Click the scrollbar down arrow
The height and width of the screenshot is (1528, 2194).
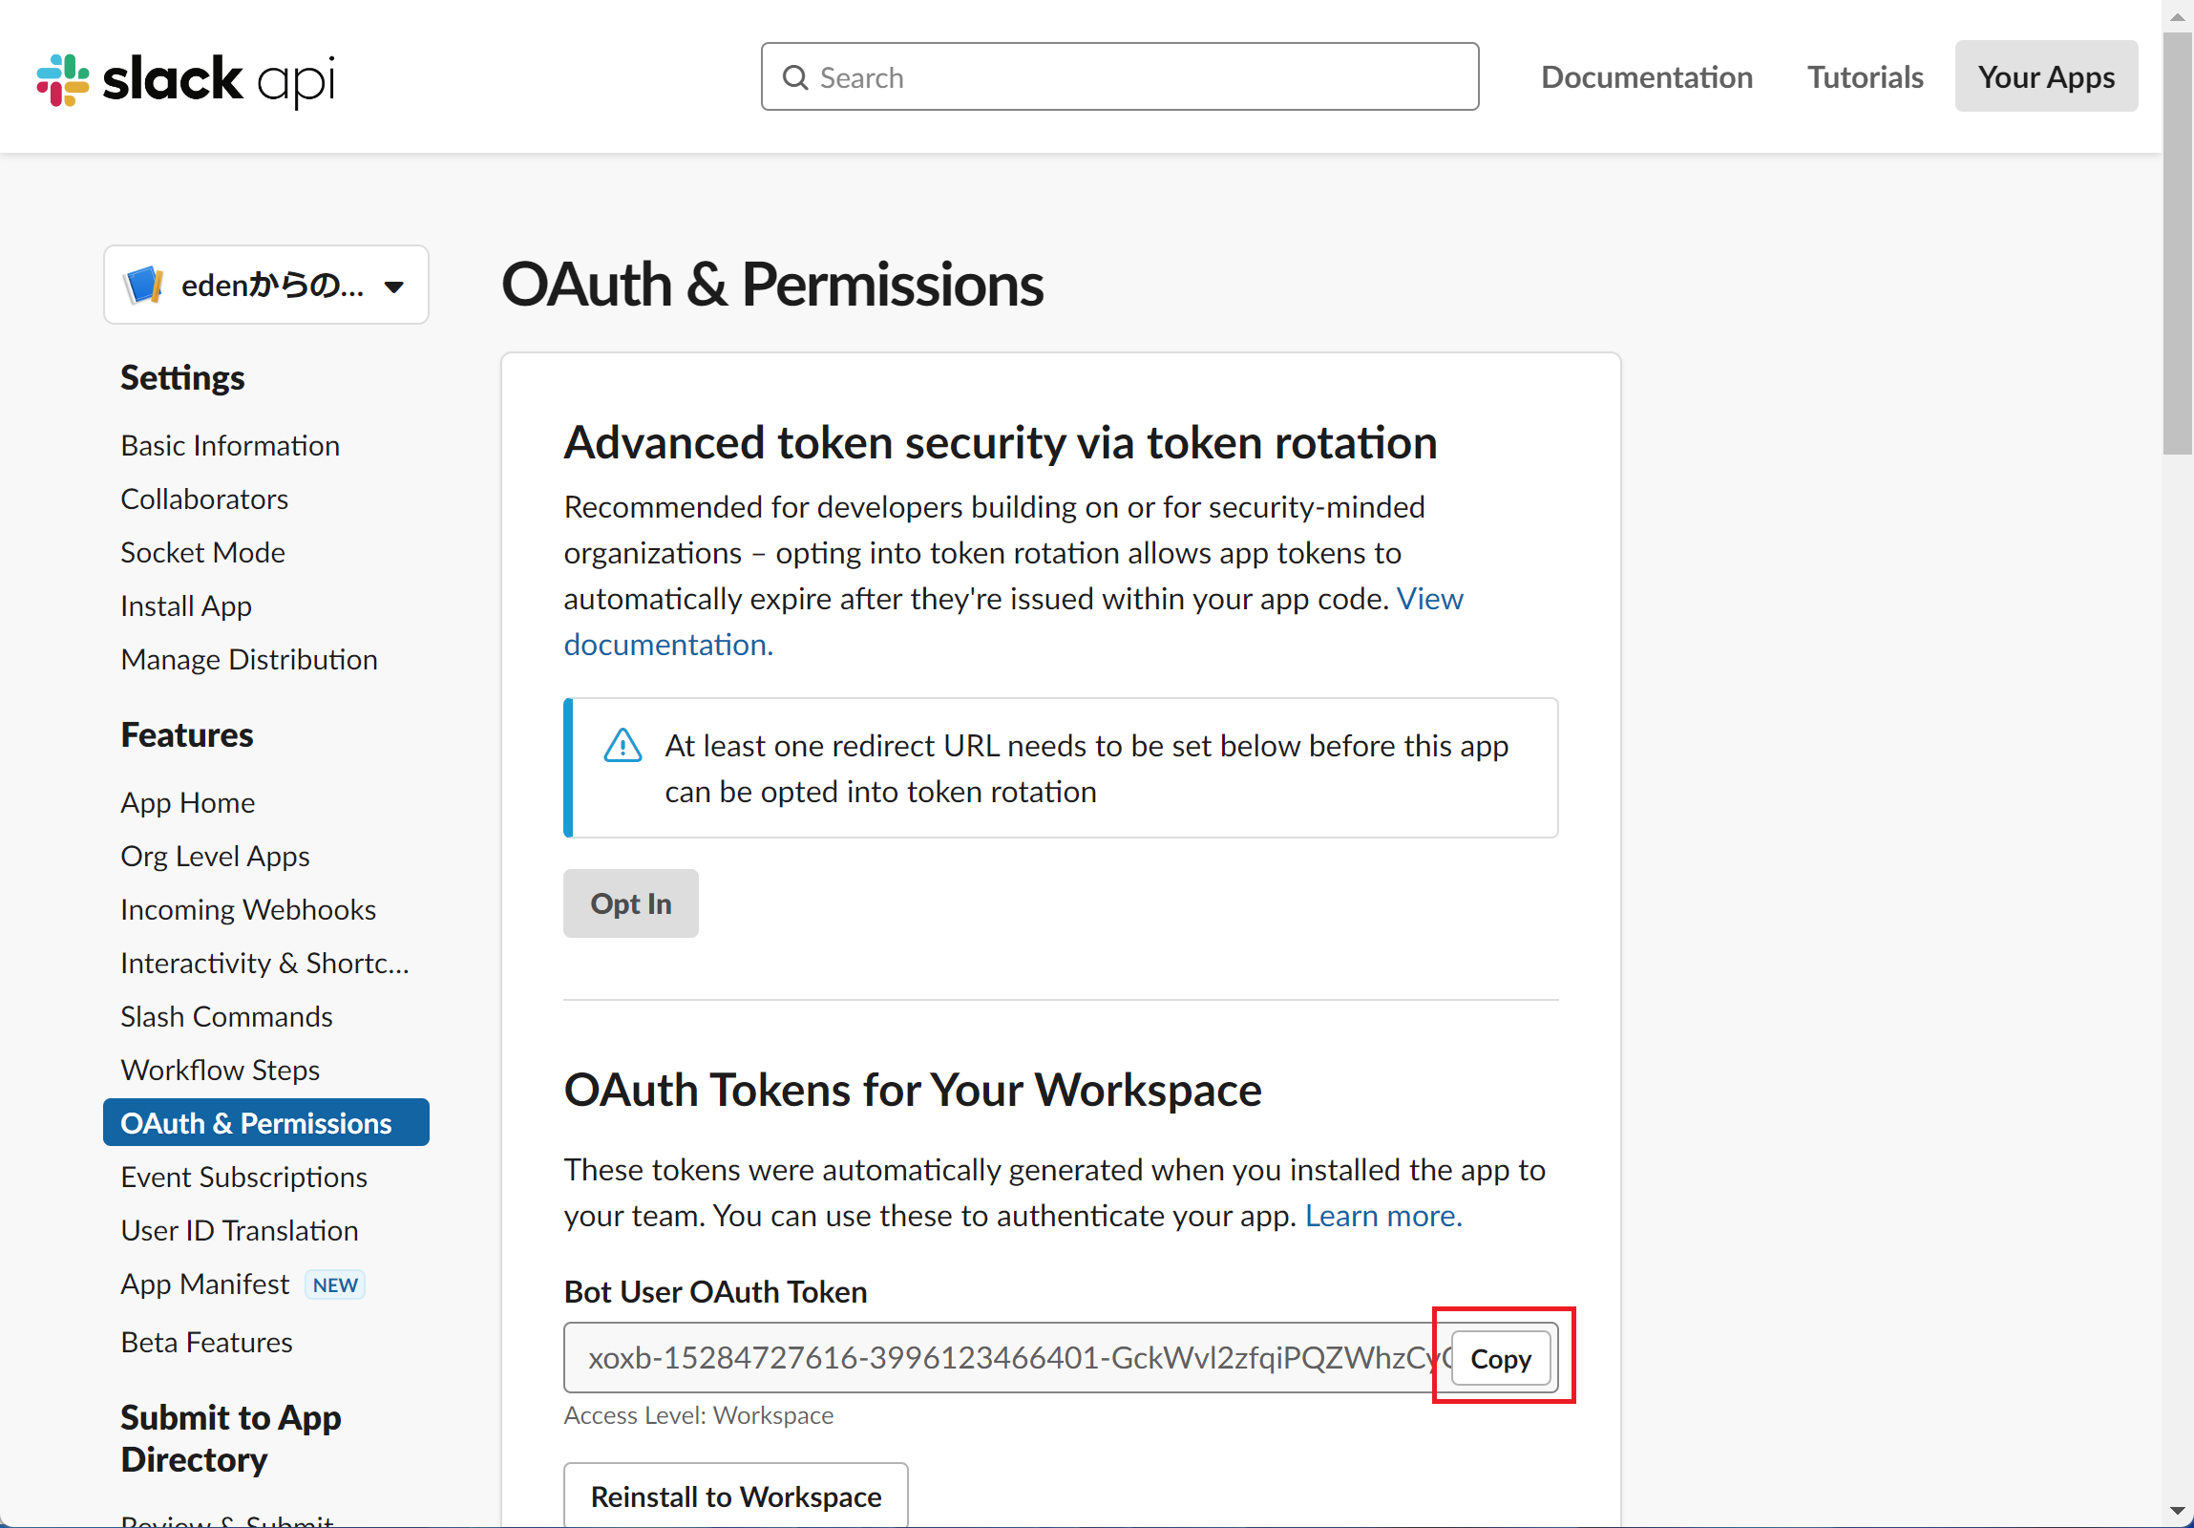(x=2178, y=1512)
